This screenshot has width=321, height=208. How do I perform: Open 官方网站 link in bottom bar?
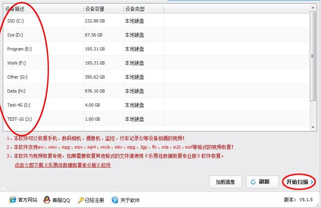(28, 200)
